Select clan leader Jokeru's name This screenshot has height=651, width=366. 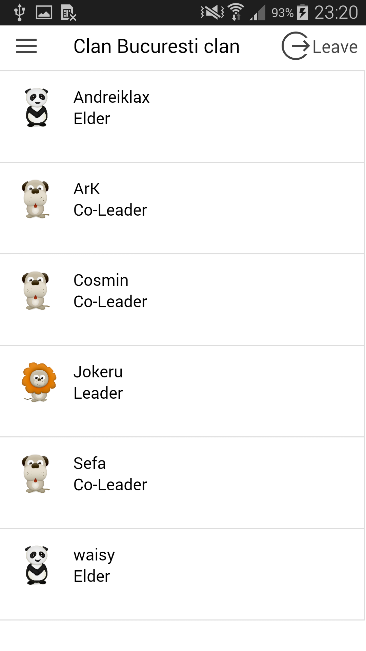(98, 372)
